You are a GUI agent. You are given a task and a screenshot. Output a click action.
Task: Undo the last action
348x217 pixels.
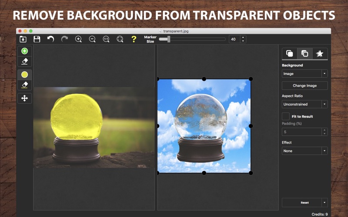click(x=51, y=39)
